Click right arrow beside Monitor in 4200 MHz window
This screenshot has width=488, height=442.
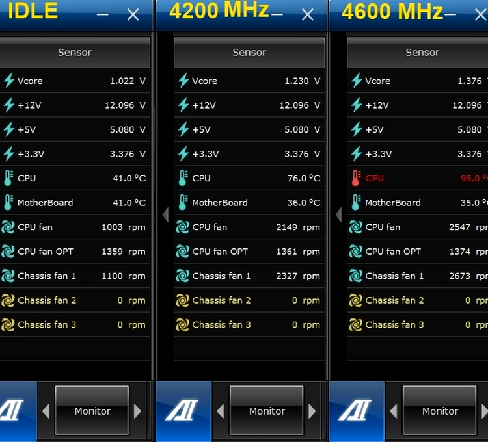pos(312,411)
